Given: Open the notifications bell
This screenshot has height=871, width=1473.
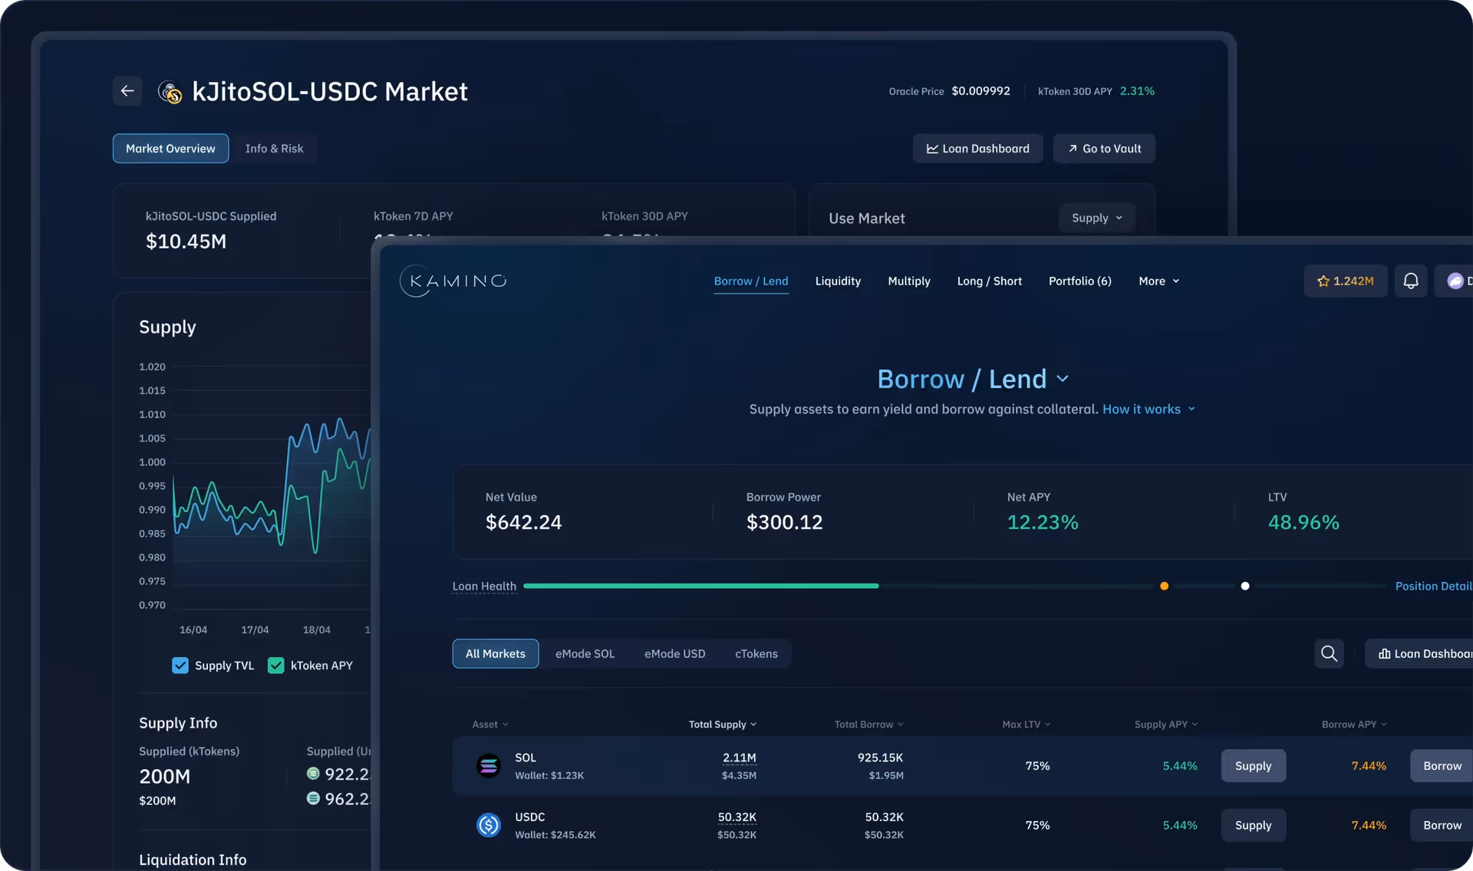Looking at the screenshot, I should [x=1410, y=281].
